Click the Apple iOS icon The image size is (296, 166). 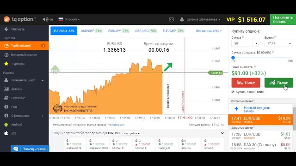pos(6,133)
